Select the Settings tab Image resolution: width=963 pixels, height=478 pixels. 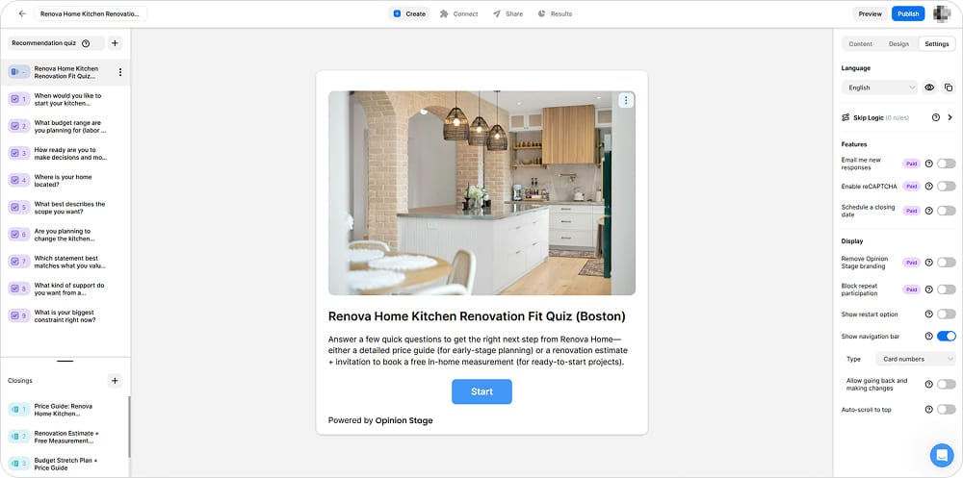[x=937, y=44]
